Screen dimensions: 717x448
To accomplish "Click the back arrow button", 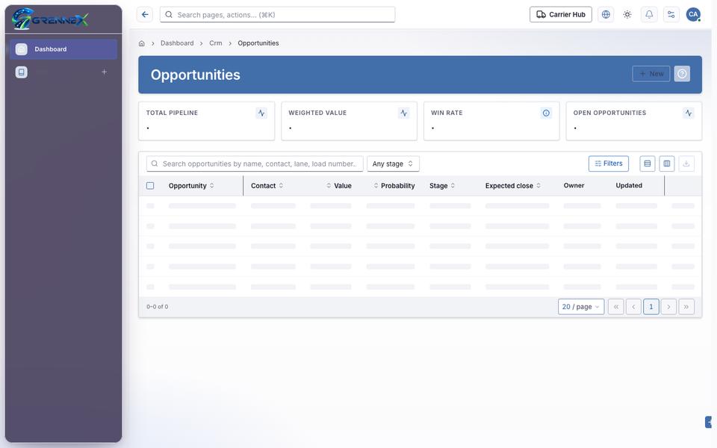I will [x=144, y=15].
